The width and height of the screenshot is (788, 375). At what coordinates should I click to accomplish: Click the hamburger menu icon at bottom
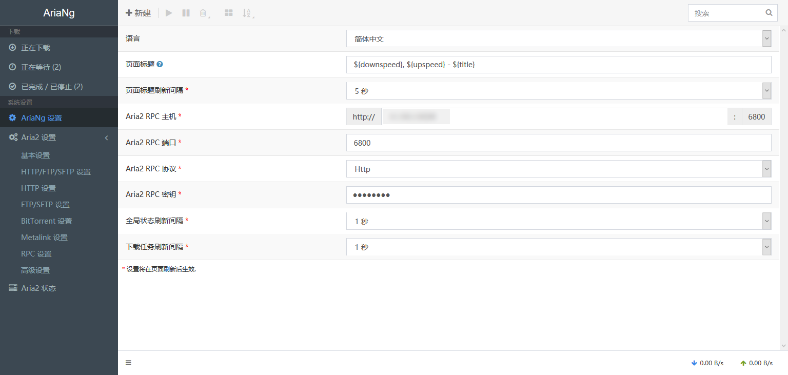[x=128, y=363]
